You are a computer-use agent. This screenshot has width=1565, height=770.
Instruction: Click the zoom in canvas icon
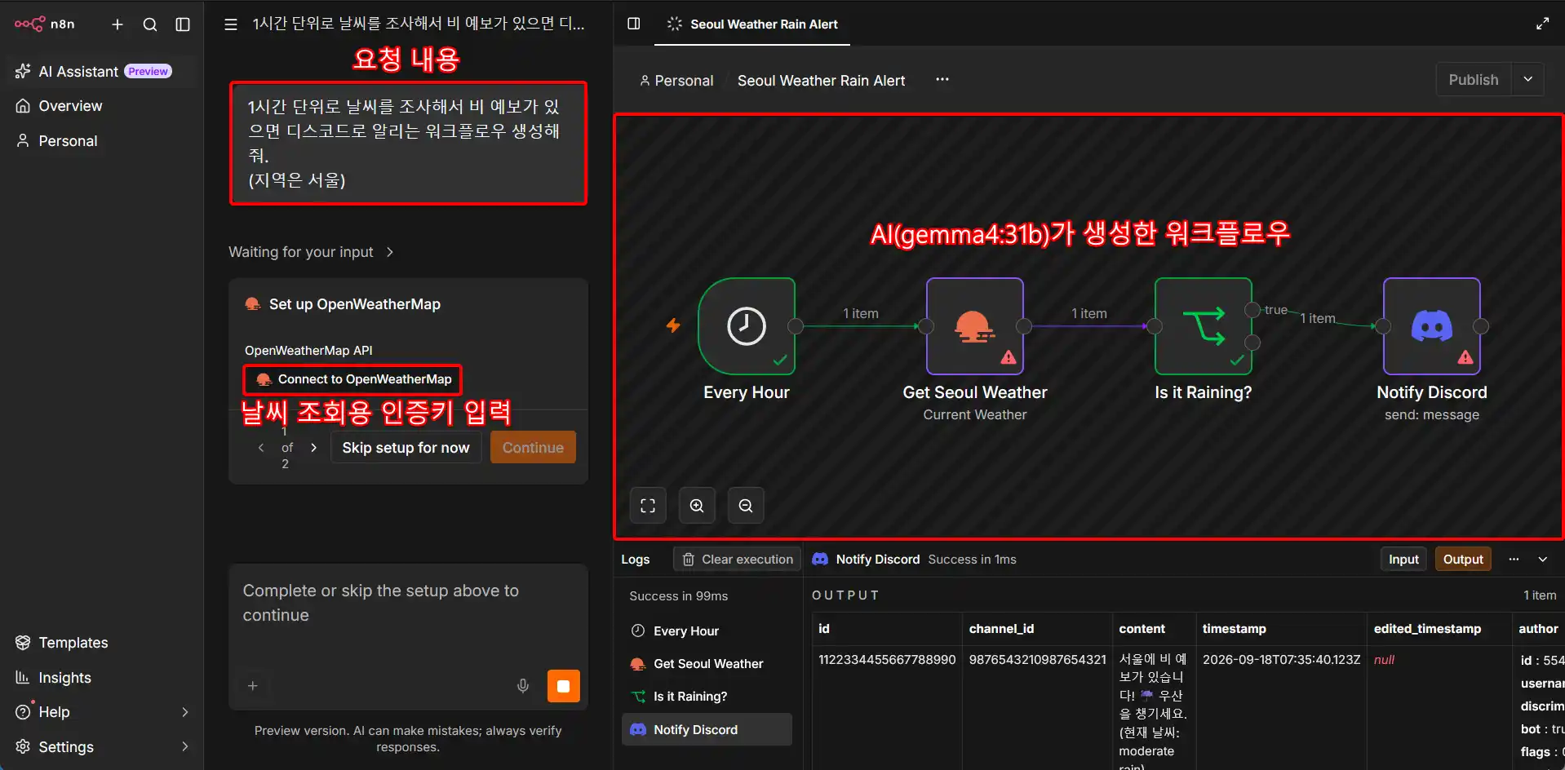(x=697, y=506)
